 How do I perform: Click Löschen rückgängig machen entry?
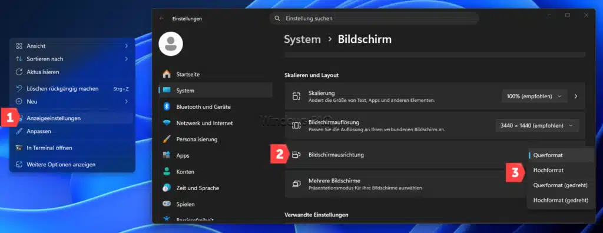72,88
